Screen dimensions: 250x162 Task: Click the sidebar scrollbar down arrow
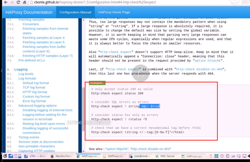tap(84, 151)
